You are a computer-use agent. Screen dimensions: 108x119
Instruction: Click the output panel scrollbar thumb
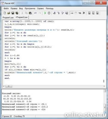click(105, 107)
